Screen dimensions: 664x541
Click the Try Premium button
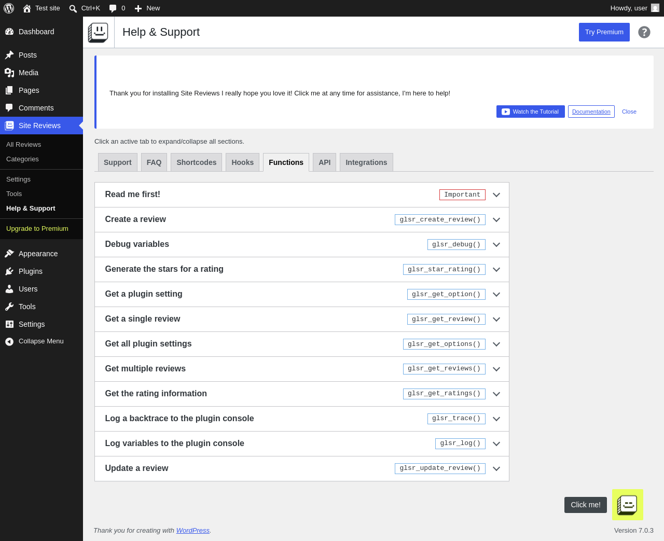[x=604, y=32]
